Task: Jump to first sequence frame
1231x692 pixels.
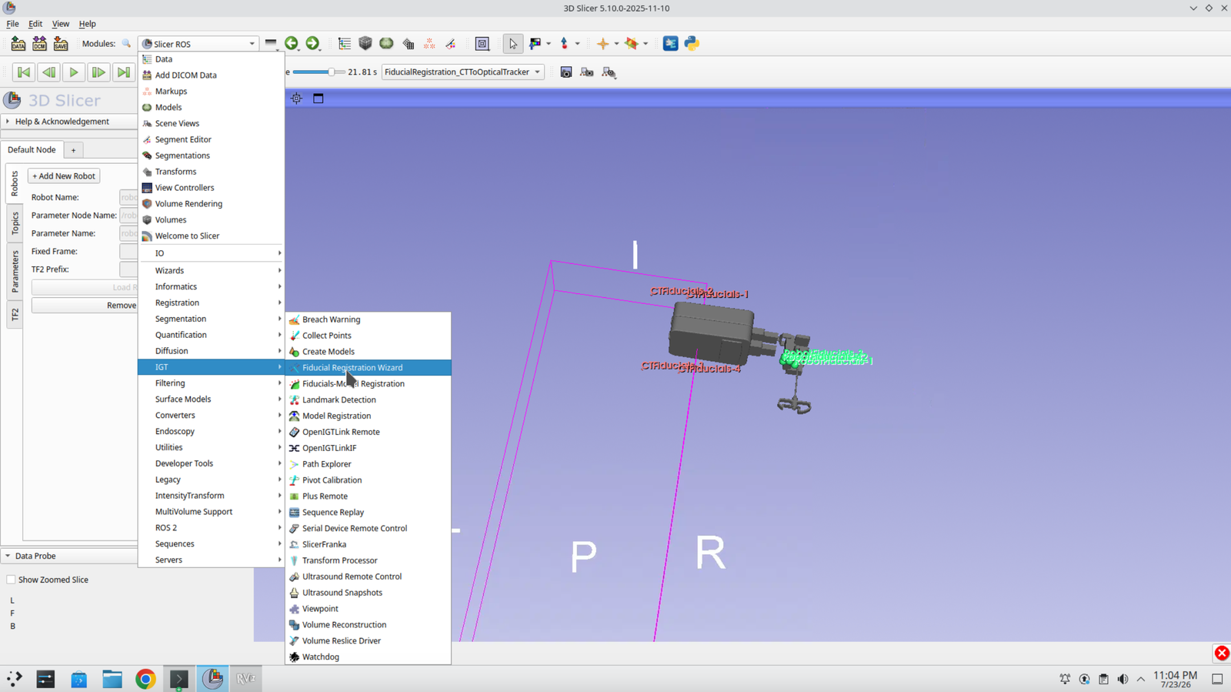Action: [x=24, y=72]
